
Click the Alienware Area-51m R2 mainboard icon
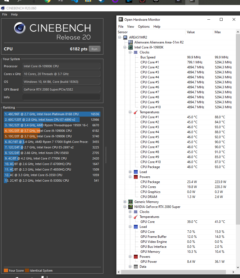point(131,42)
